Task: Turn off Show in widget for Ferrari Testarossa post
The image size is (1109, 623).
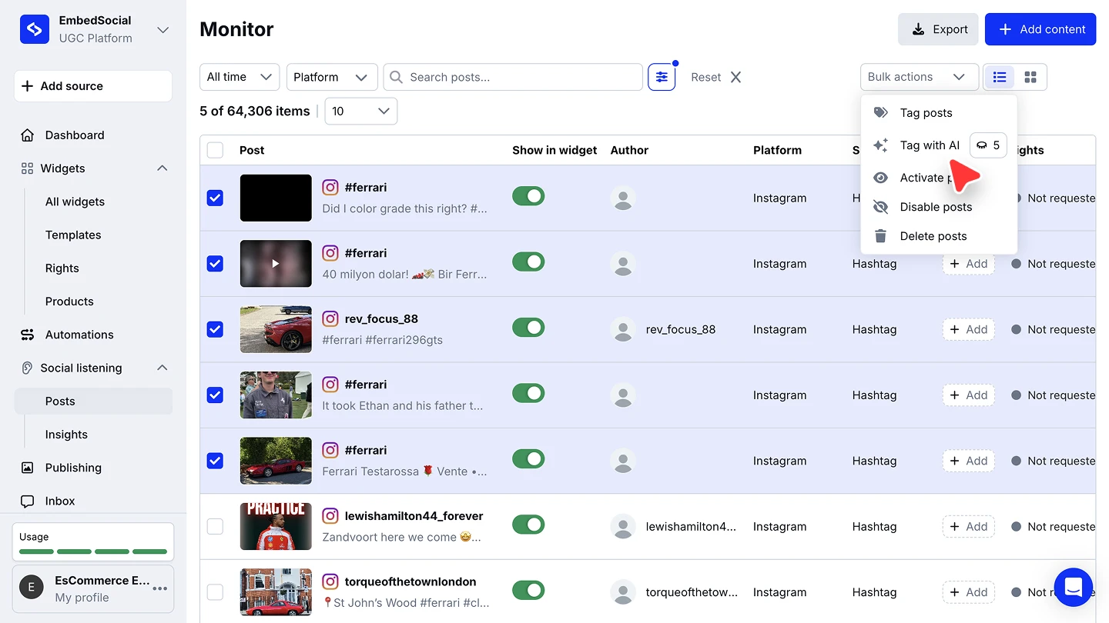Action: 528,459
